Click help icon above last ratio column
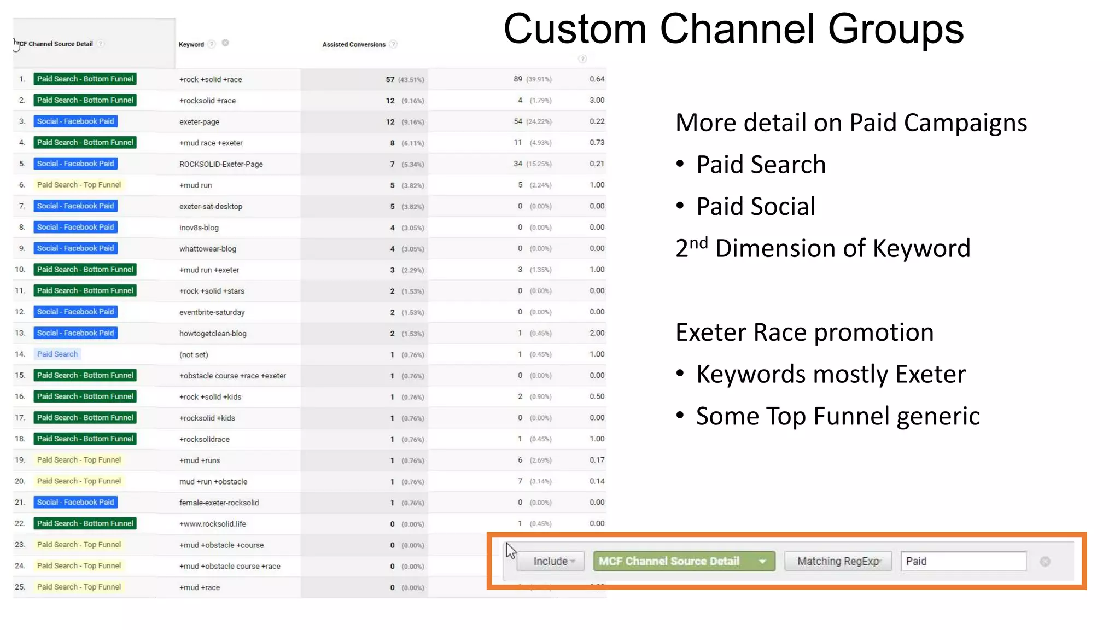The width and height of the screenshot is (1120, 630). coord(582,59)
